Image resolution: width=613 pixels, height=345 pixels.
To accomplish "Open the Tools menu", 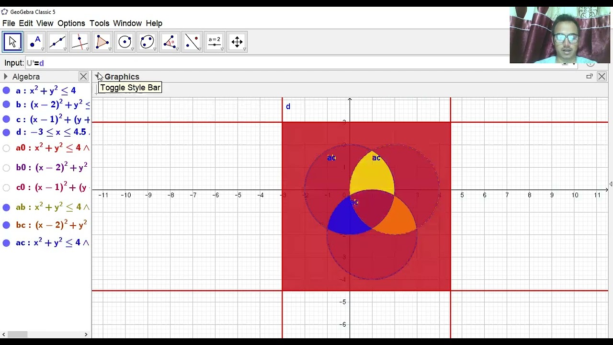I will (99, 23).
